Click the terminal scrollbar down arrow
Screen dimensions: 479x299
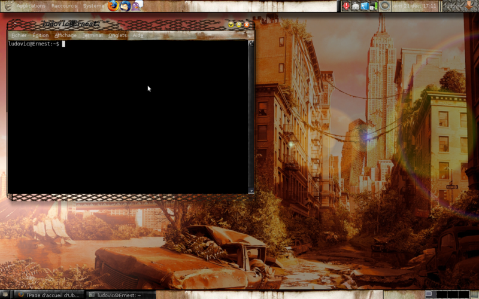click(251, 191)
